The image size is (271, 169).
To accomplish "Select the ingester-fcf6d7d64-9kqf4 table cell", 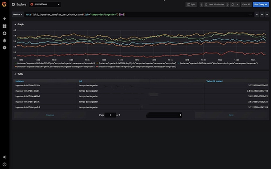I will (x=45, y=91).
